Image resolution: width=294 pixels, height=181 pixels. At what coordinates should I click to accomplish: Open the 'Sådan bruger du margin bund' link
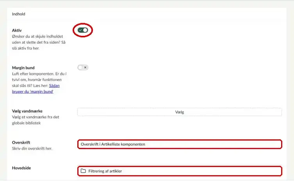click(36, 89)
